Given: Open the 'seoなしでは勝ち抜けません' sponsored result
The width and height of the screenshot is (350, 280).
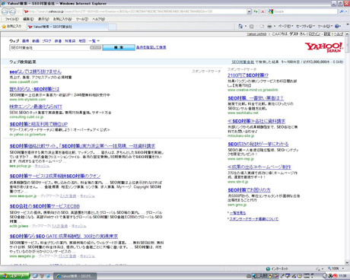Looking at the screenshot, I should pos(36,72).
